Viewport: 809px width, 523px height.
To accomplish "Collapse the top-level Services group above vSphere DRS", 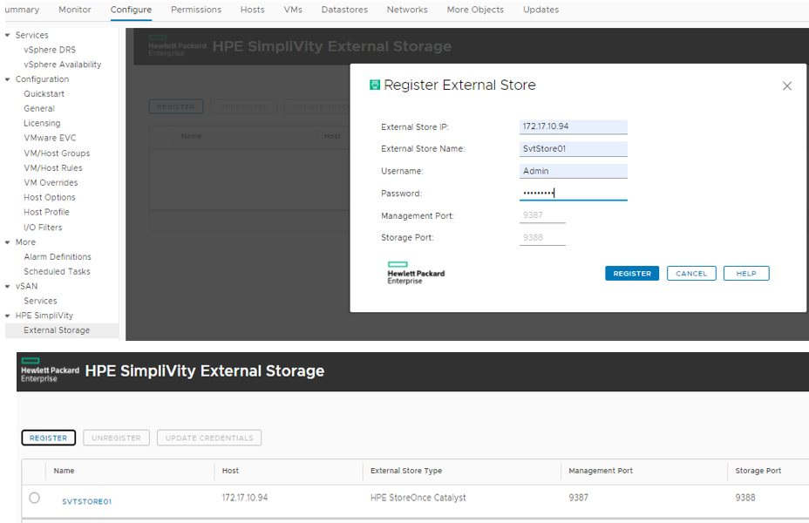I will 8,35.
